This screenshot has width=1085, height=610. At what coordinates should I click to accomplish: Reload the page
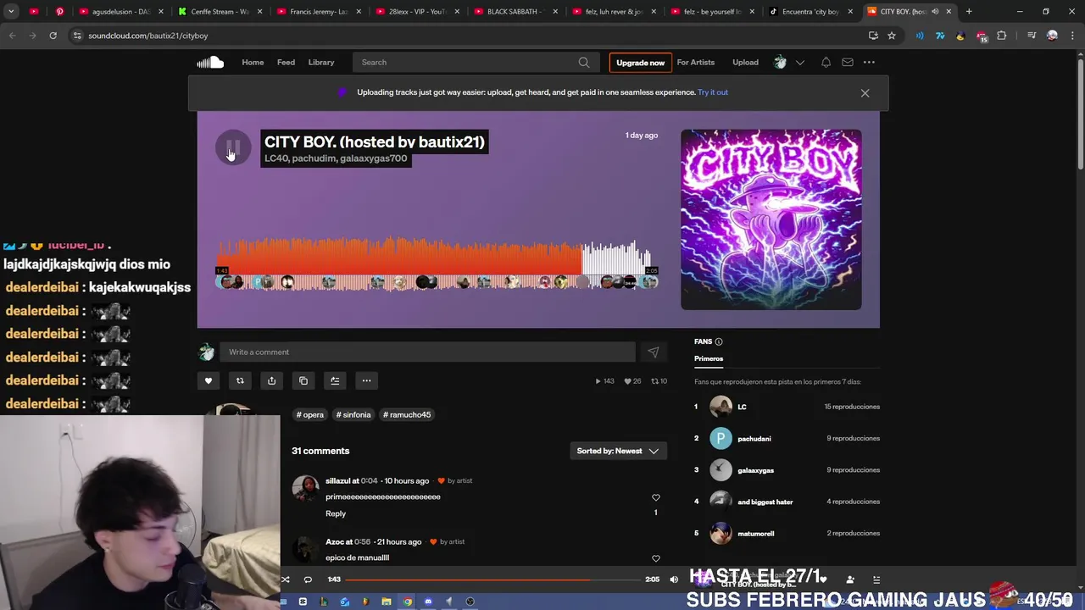[x=53, y=36]
